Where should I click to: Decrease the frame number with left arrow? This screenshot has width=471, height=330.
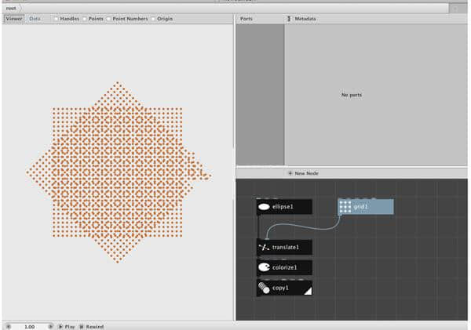pos(9,326)
